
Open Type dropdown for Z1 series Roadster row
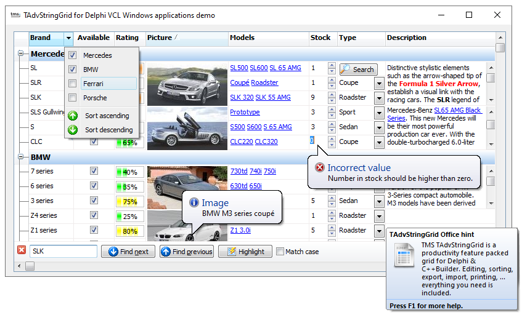pos(379,231)
